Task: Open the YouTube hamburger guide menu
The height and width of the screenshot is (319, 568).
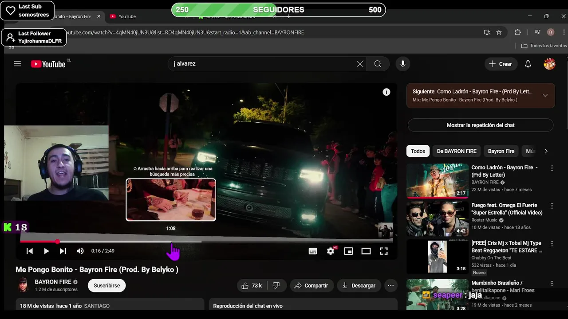Action: click(17, 64)
